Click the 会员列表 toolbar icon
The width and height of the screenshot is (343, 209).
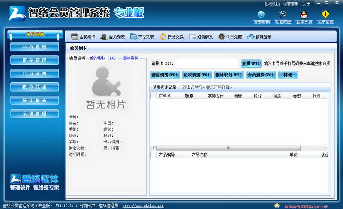pyautogui.click(x=104, y=37)
